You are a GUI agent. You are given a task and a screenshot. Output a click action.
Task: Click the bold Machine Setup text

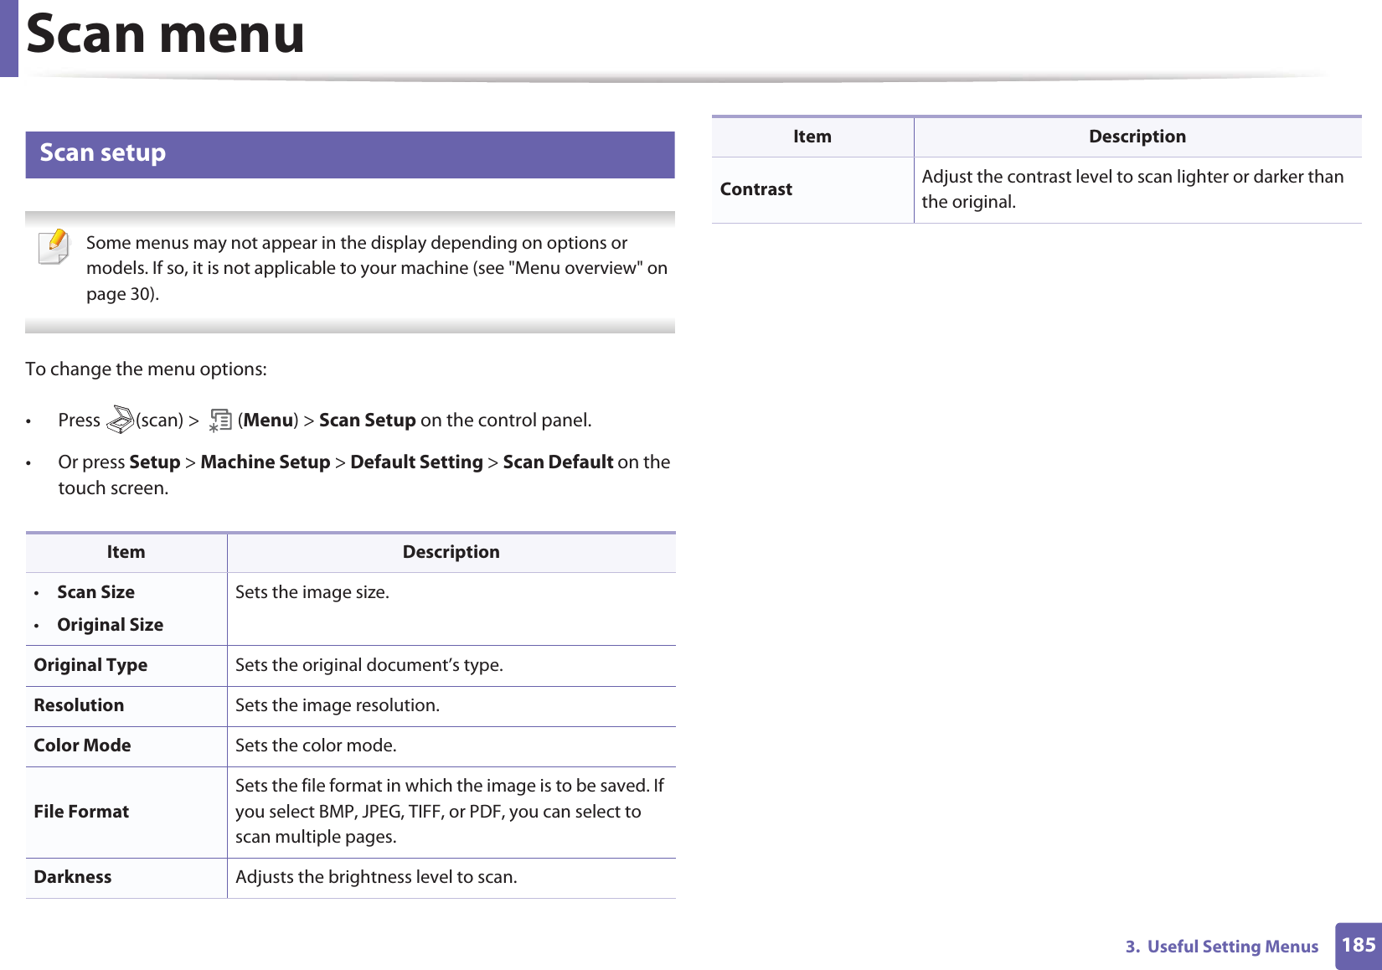[x=266, y=462]
